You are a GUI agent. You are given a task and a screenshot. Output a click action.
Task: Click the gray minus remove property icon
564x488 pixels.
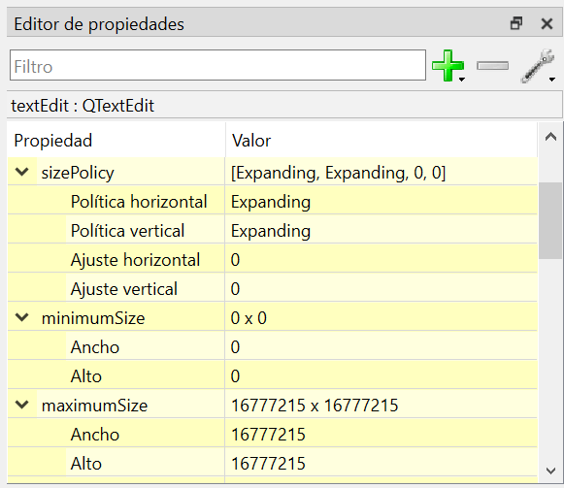pos(492,65)
